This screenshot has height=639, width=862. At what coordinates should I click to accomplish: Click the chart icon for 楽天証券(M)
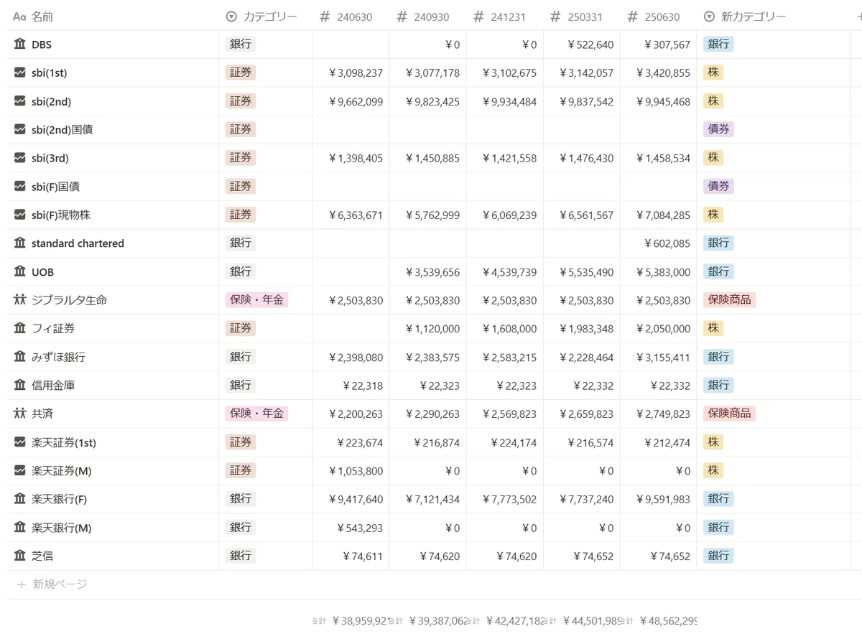coord(19,471)
